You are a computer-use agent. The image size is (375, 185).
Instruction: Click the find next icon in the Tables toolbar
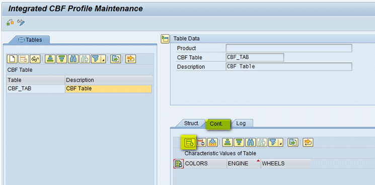pos(85,59)
